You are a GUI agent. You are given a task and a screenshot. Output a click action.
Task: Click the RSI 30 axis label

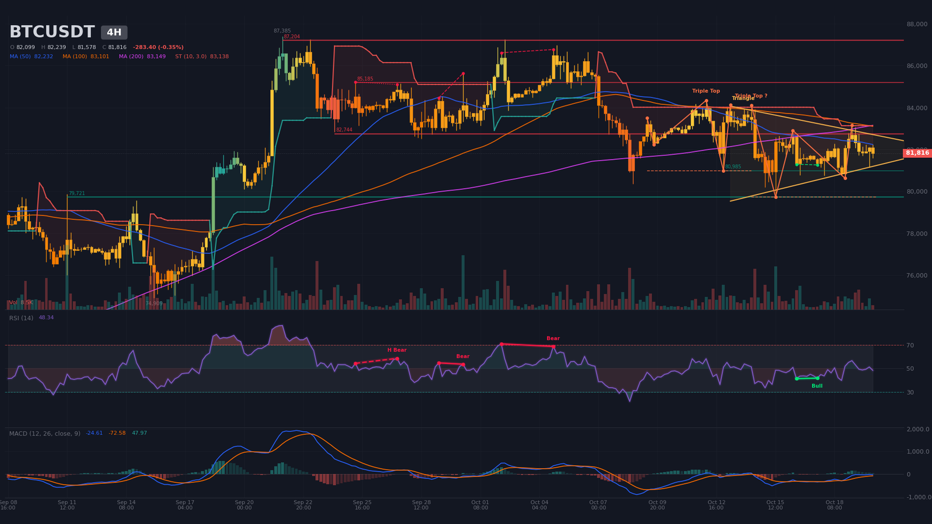coord(910,392)
